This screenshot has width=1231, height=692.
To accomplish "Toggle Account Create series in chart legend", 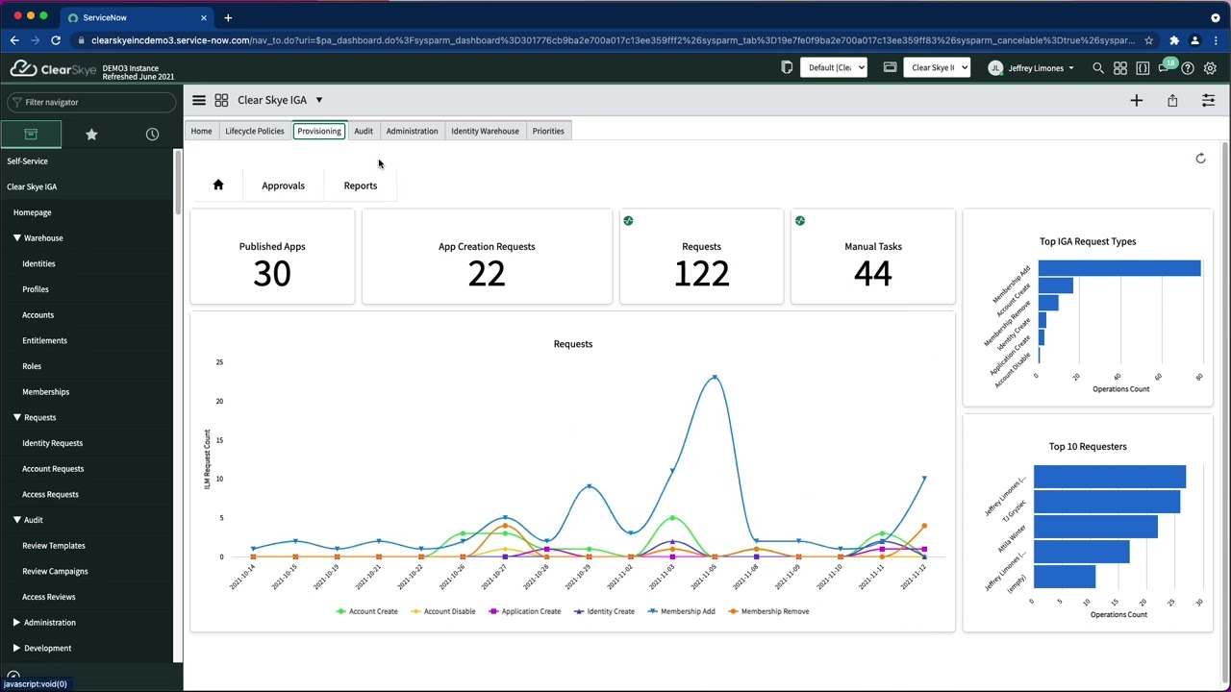I will click(366, 611).
